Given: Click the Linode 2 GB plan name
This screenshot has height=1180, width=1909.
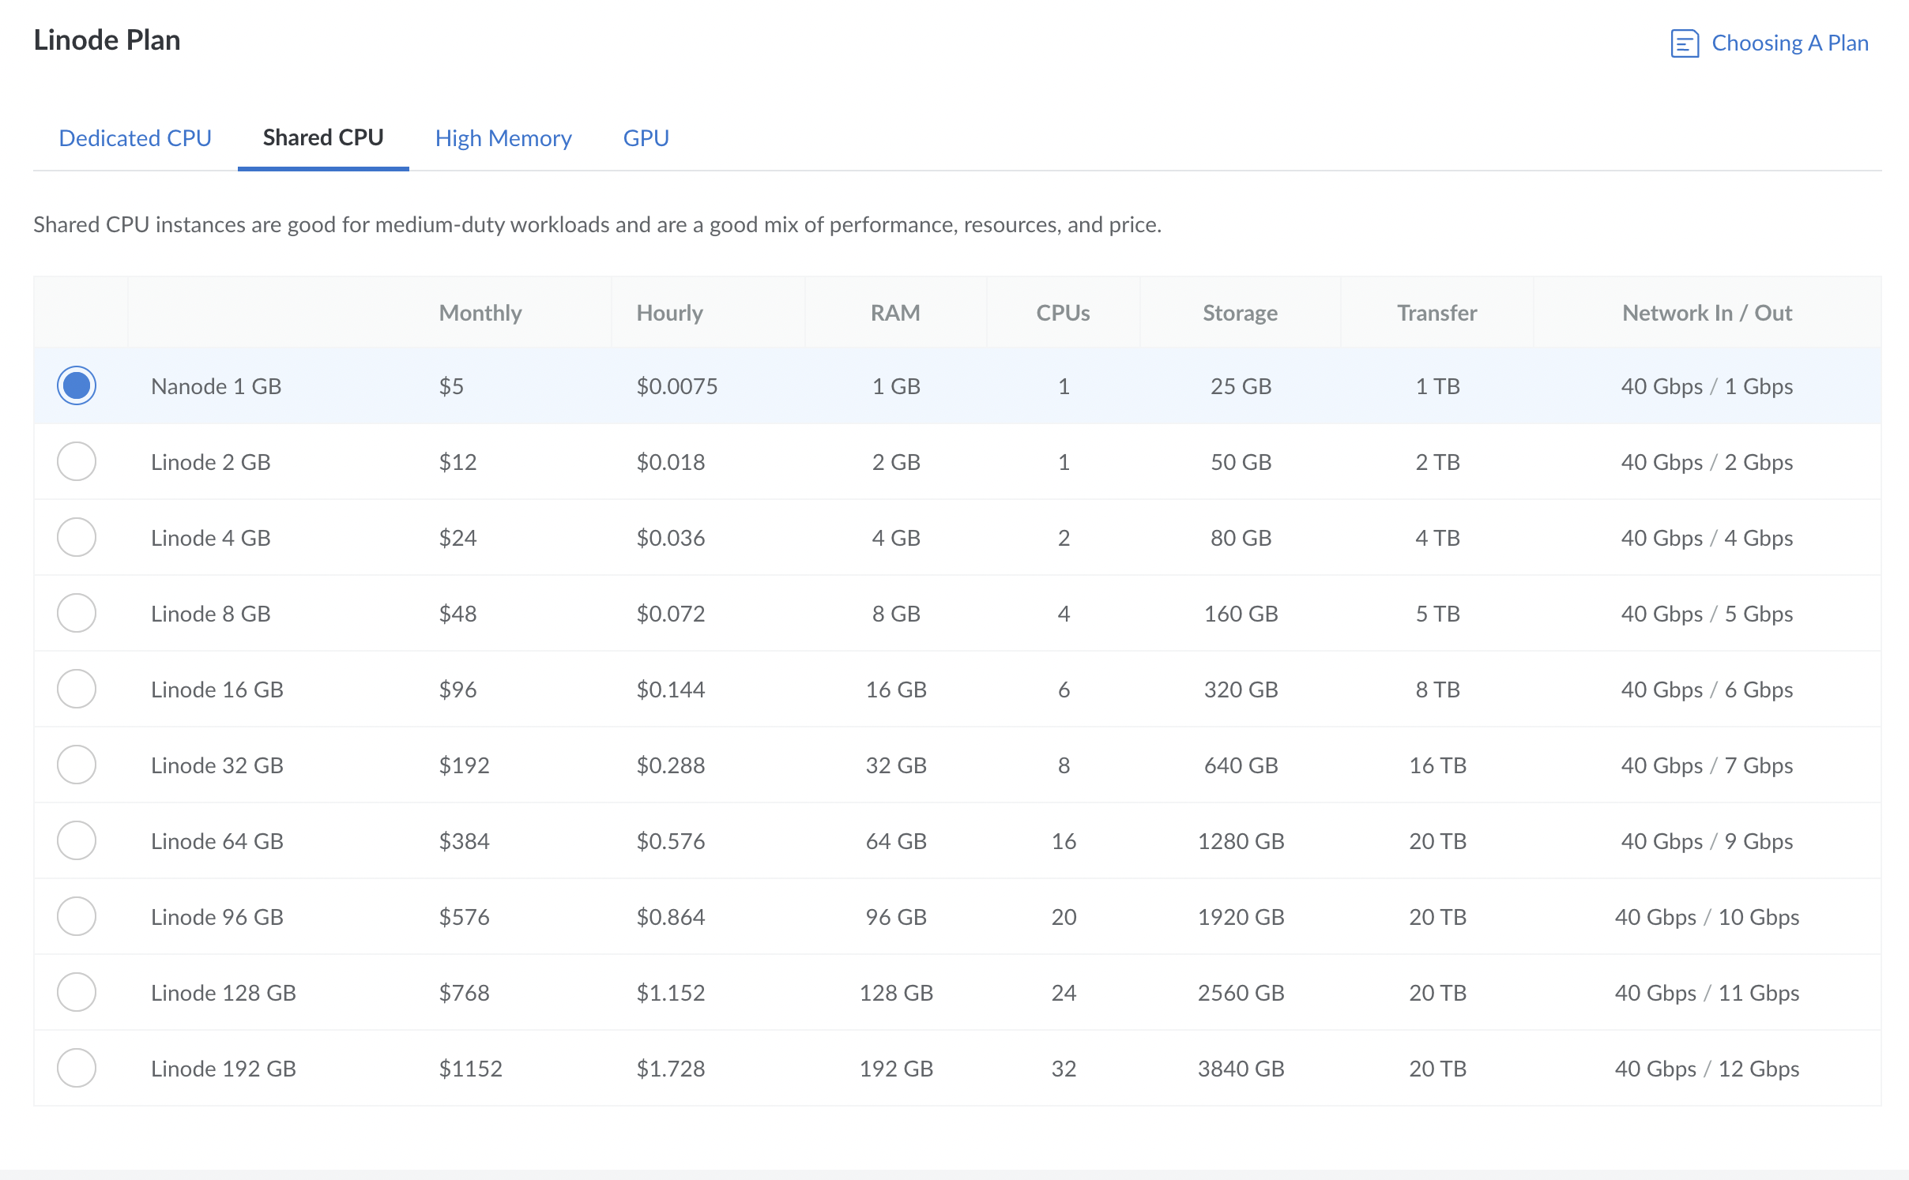Looking at the screenshot, I should tap(211, 462).
